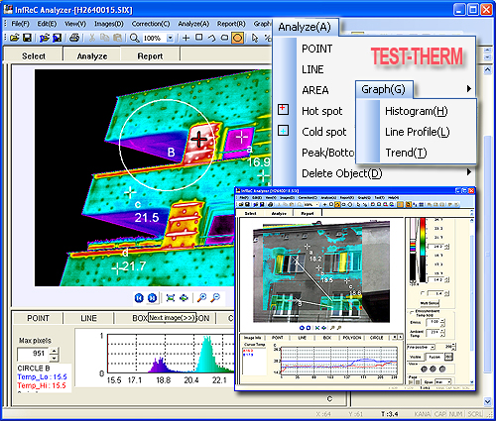Viewport: 496px width, 421px height.
Task: Select the Box area tool
Action: (x=198, y=38)
